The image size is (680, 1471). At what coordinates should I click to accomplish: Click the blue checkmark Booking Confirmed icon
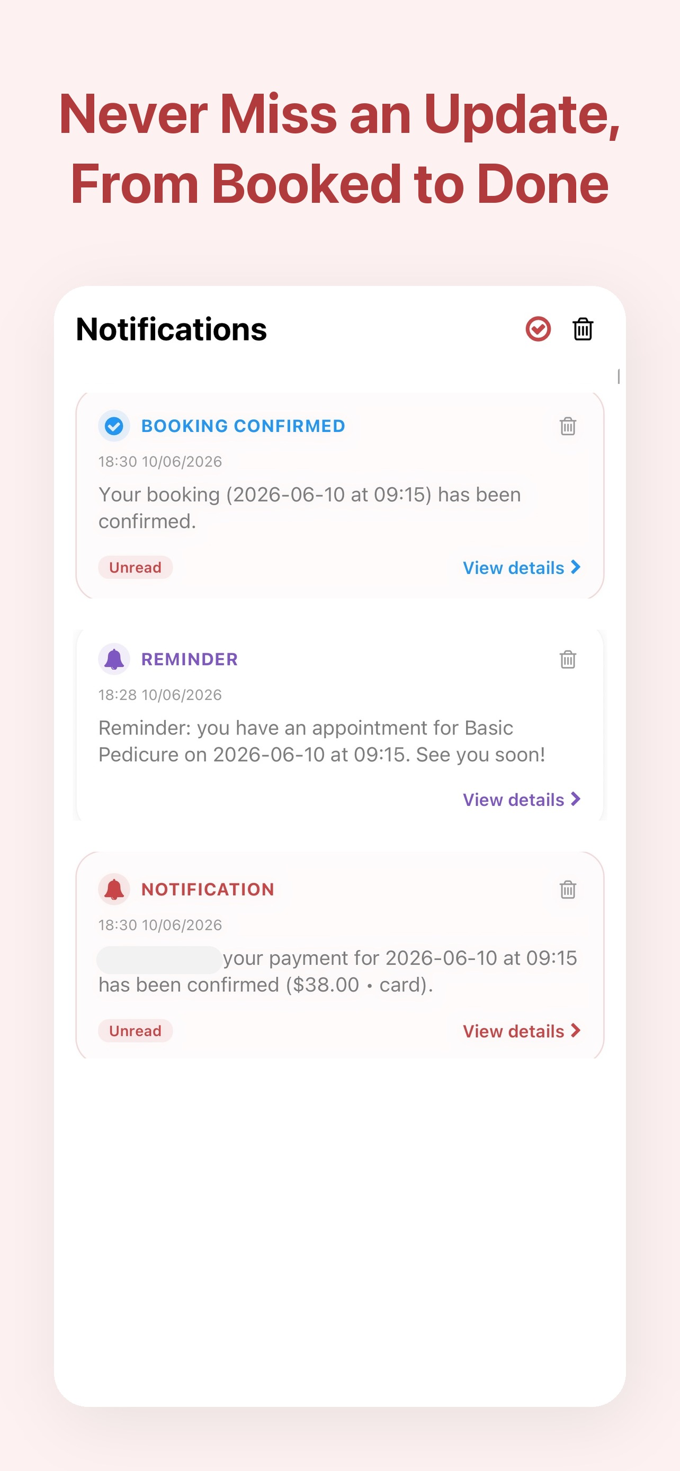tap(114, 426)
